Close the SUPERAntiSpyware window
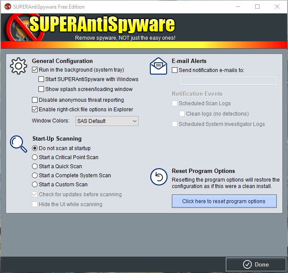The image size is (288, 273). click(277, 6)
